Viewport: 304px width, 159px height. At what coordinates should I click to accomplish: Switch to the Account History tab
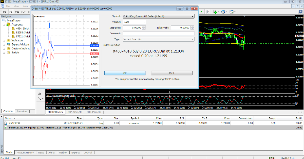point(25,152)
